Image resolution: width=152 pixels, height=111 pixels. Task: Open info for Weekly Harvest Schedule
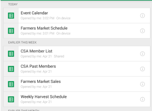click(x=142, y=99)
